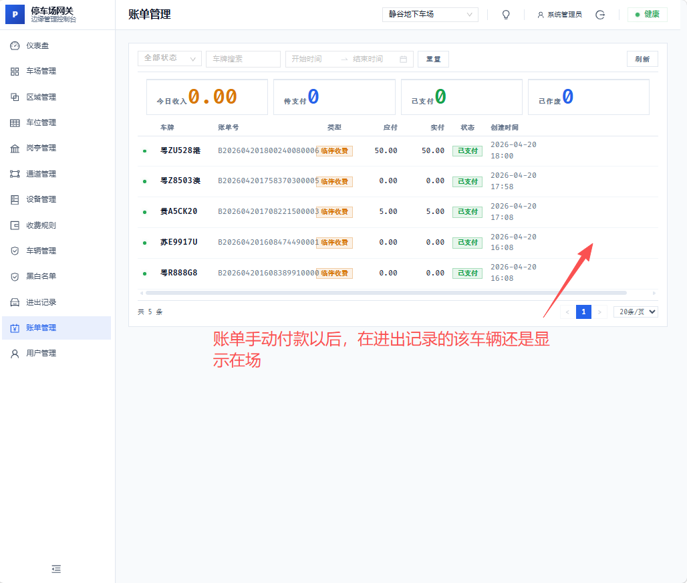
Task: Open the 20条/页 page size selector
Action: point(636,312)
